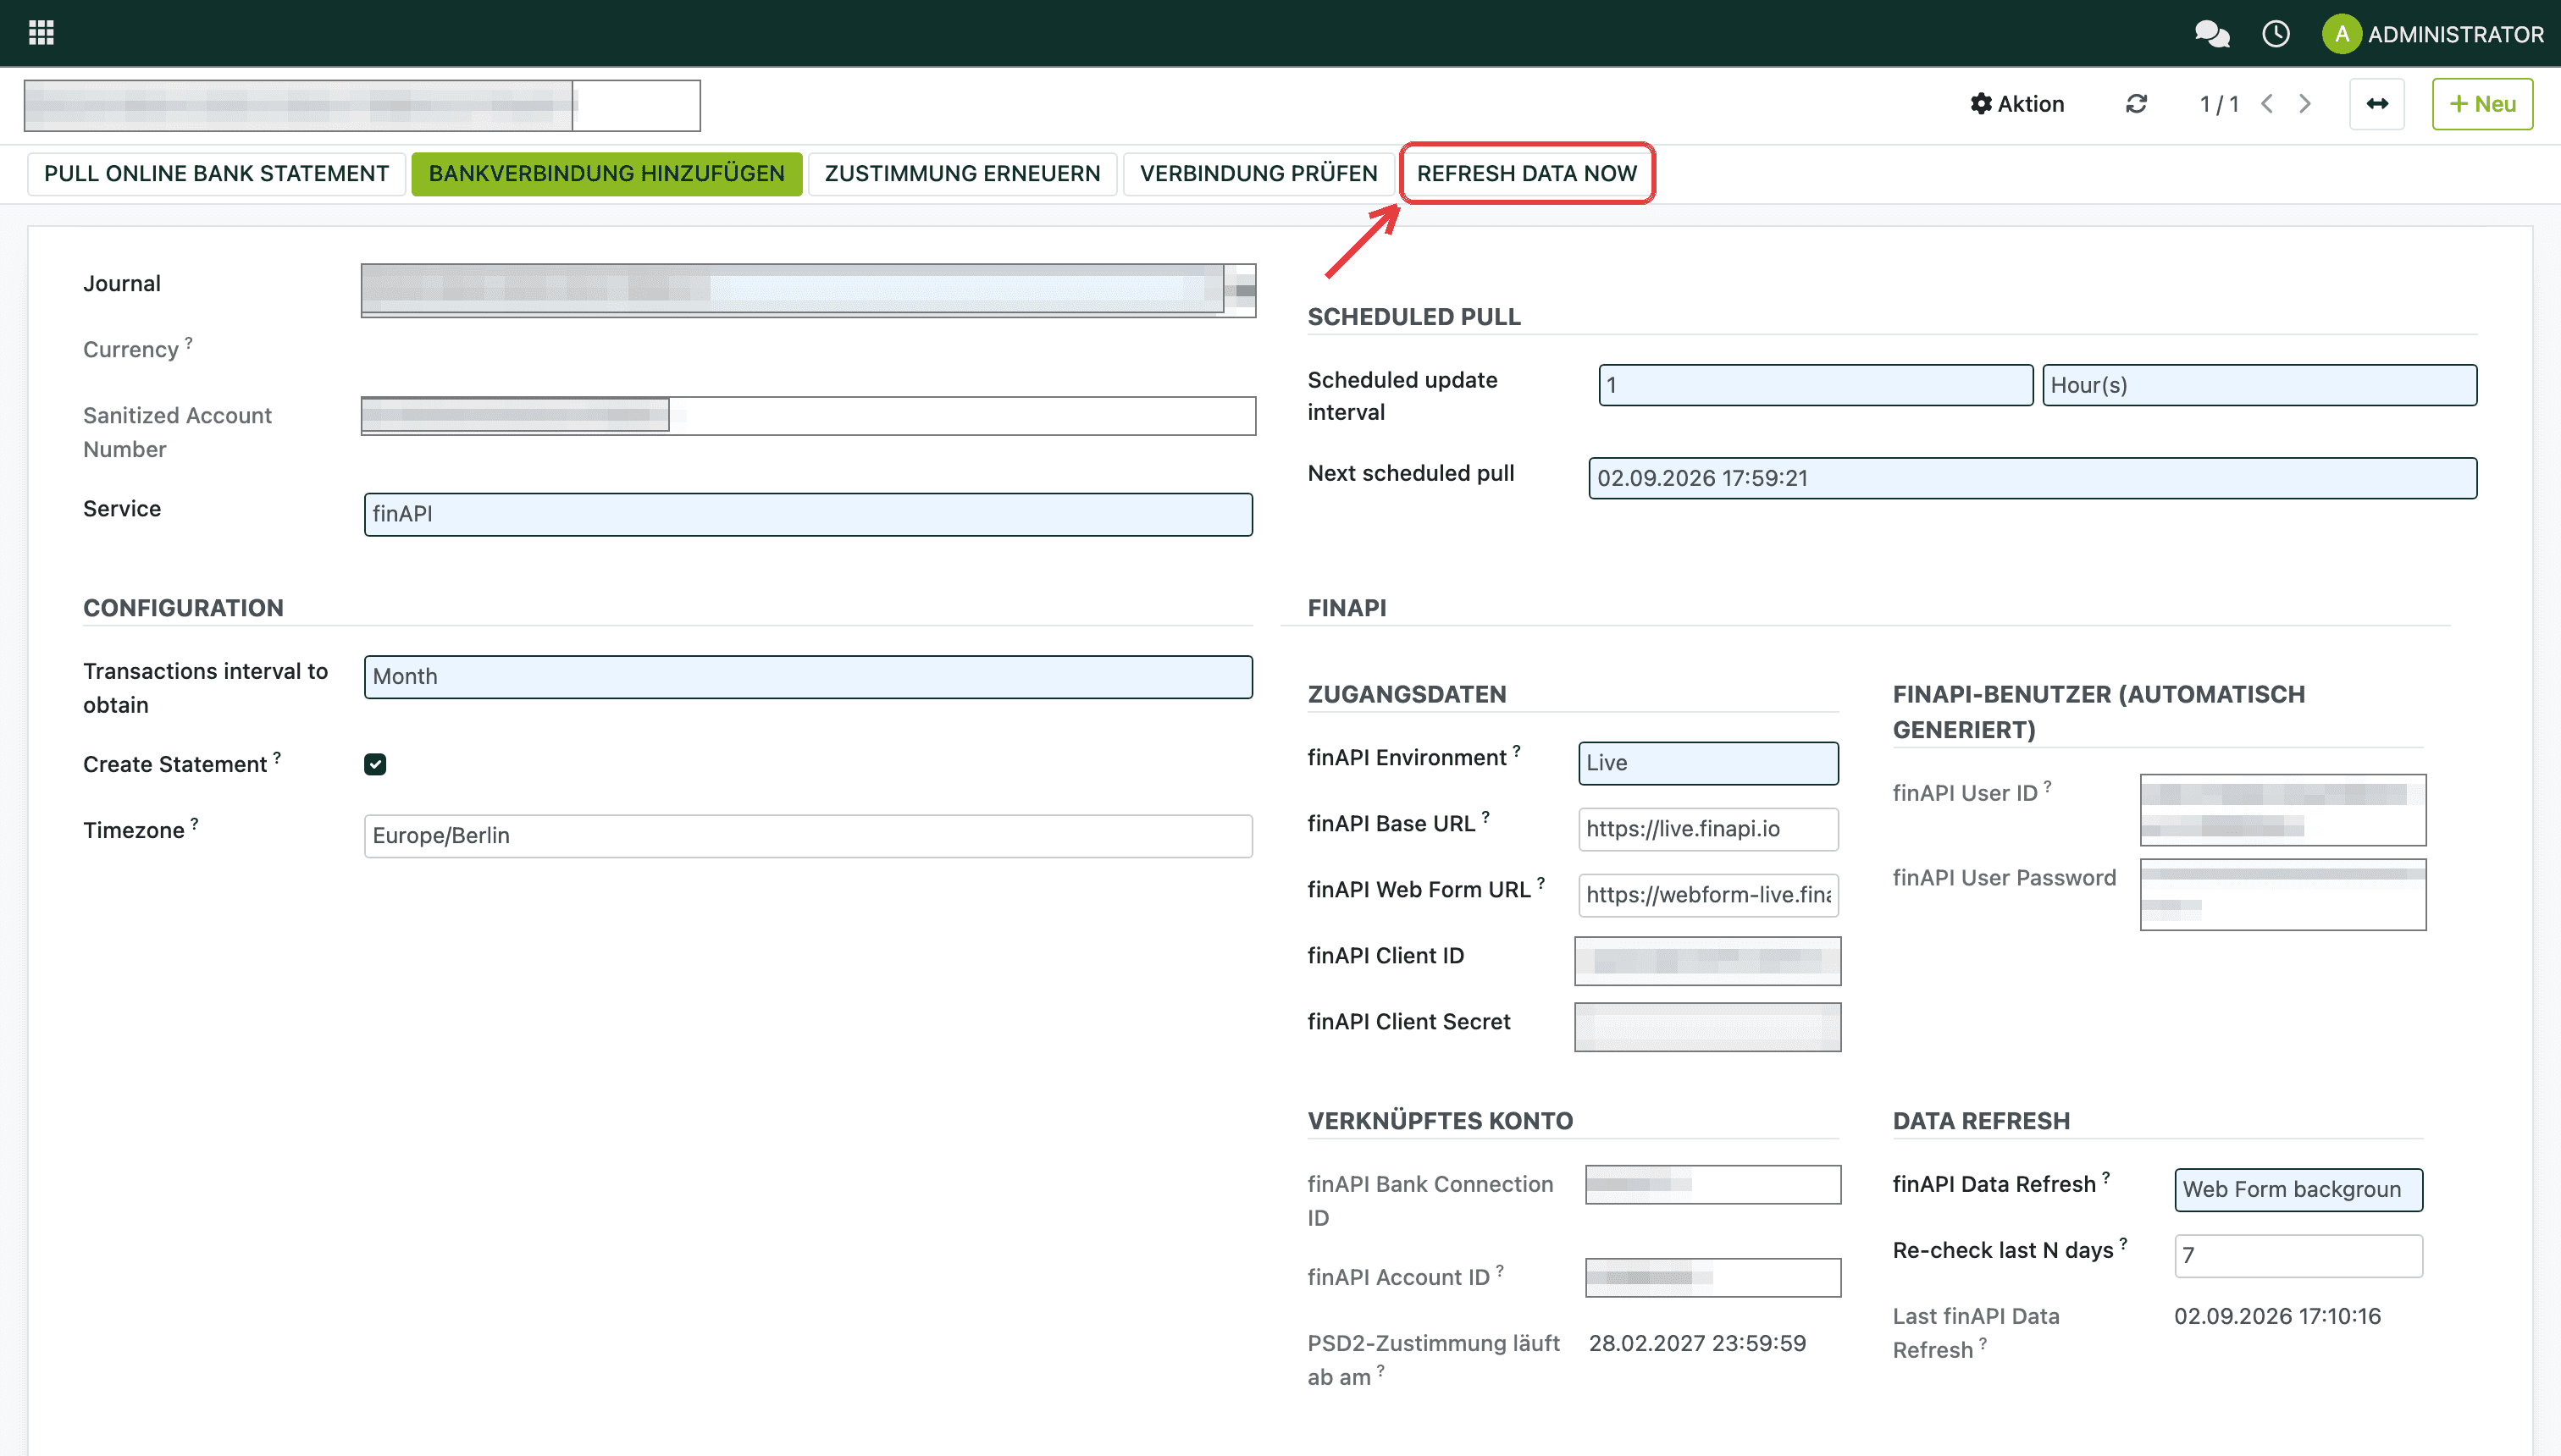
Task: Click the record title name field
Action: click(x=362, y=106)
